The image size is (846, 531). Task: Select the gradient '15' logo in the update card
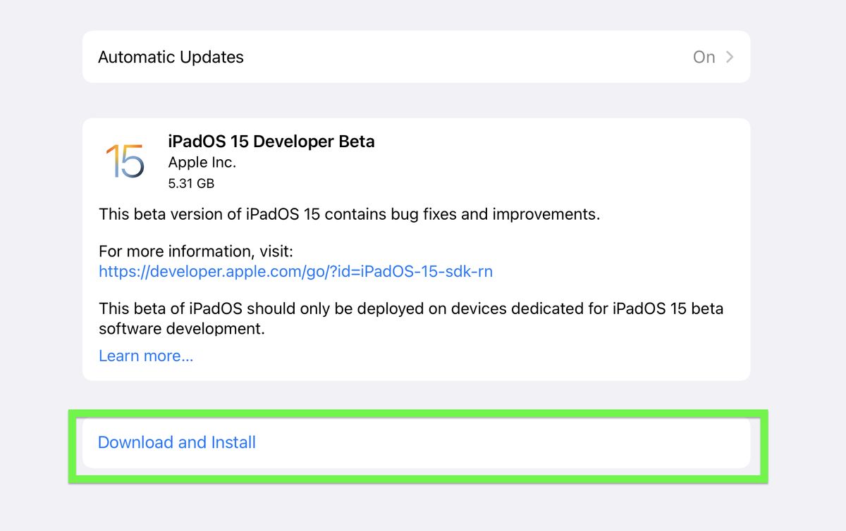125,161
